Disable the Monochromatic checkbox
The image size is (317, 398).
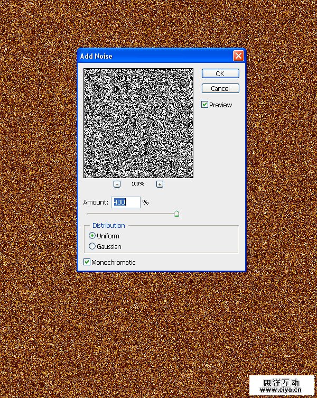87,262
